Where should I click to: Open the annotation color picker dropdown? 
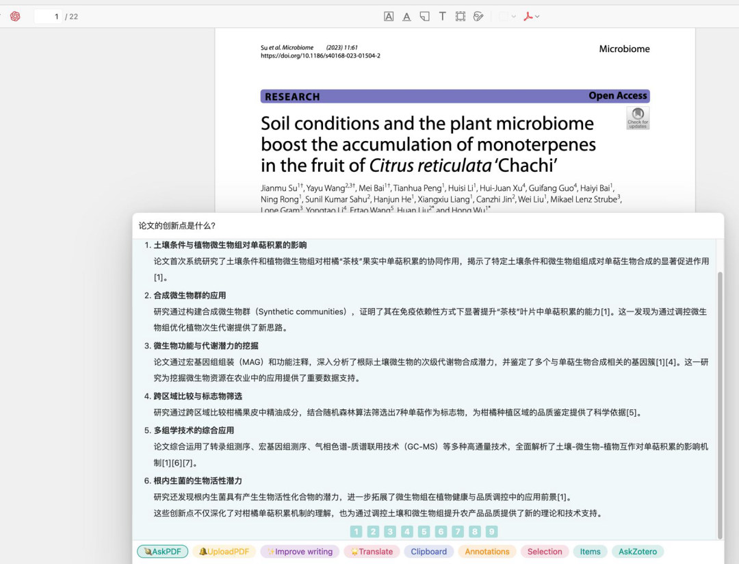tap(508, 16)
